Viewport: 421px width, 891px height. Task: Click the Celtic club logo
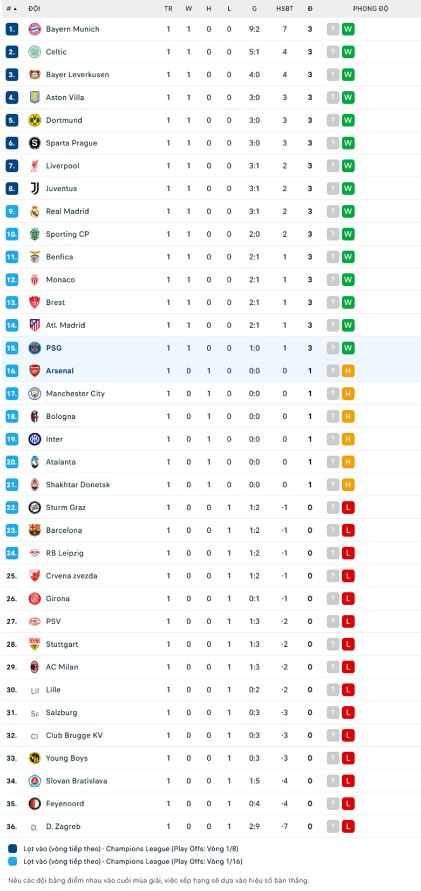point(35,52)
